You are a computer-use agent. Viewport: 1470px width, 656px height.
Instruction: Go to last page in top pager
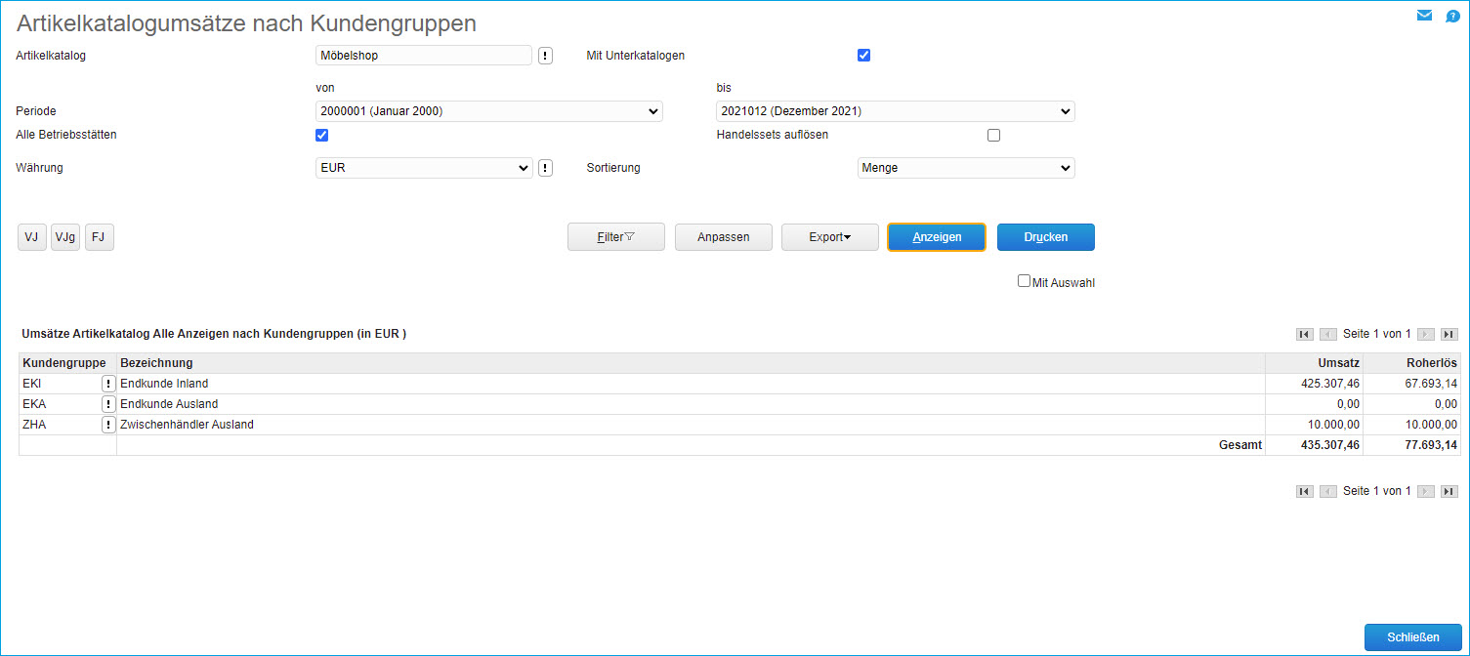click(x=1449, y=334)
